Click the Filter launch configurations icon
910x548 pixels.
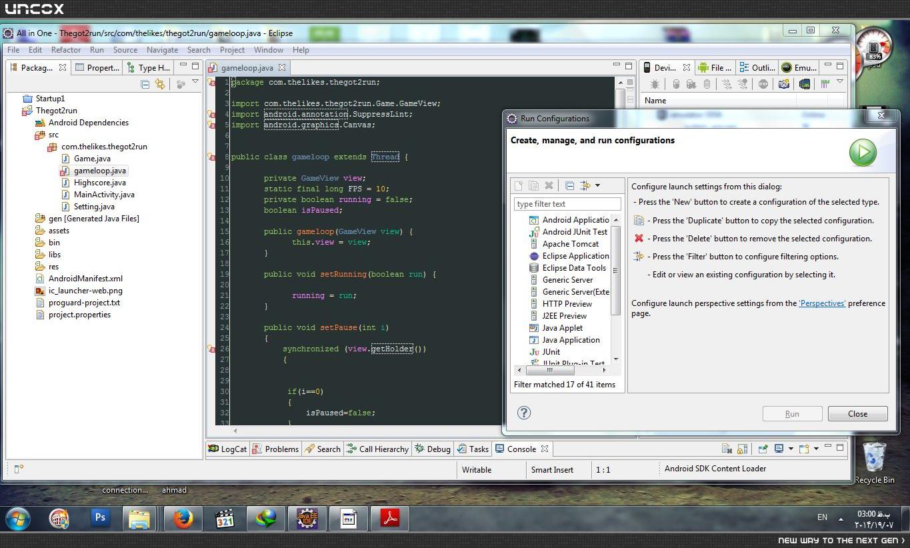[585, 185]
